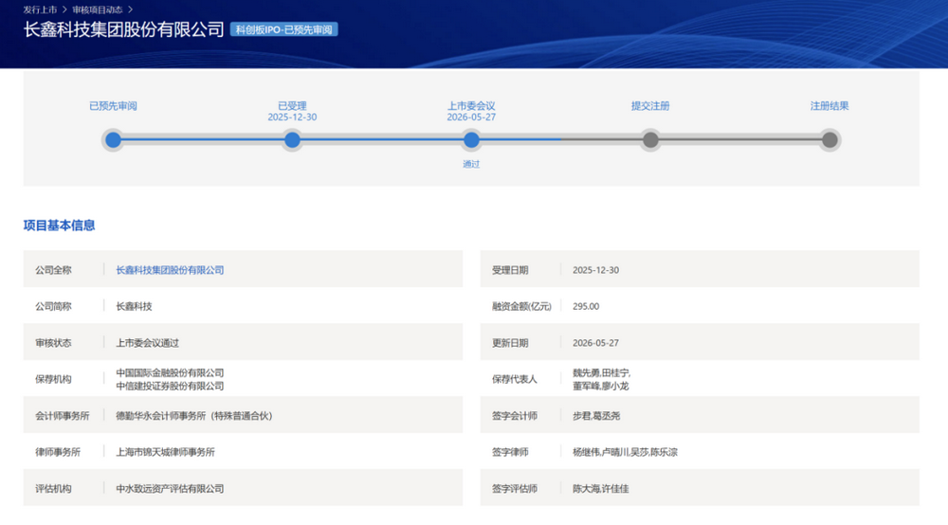This screenshot has height=525, width=948.
Task: Click the 上市委会议 stage label
Action: point(471,106)
